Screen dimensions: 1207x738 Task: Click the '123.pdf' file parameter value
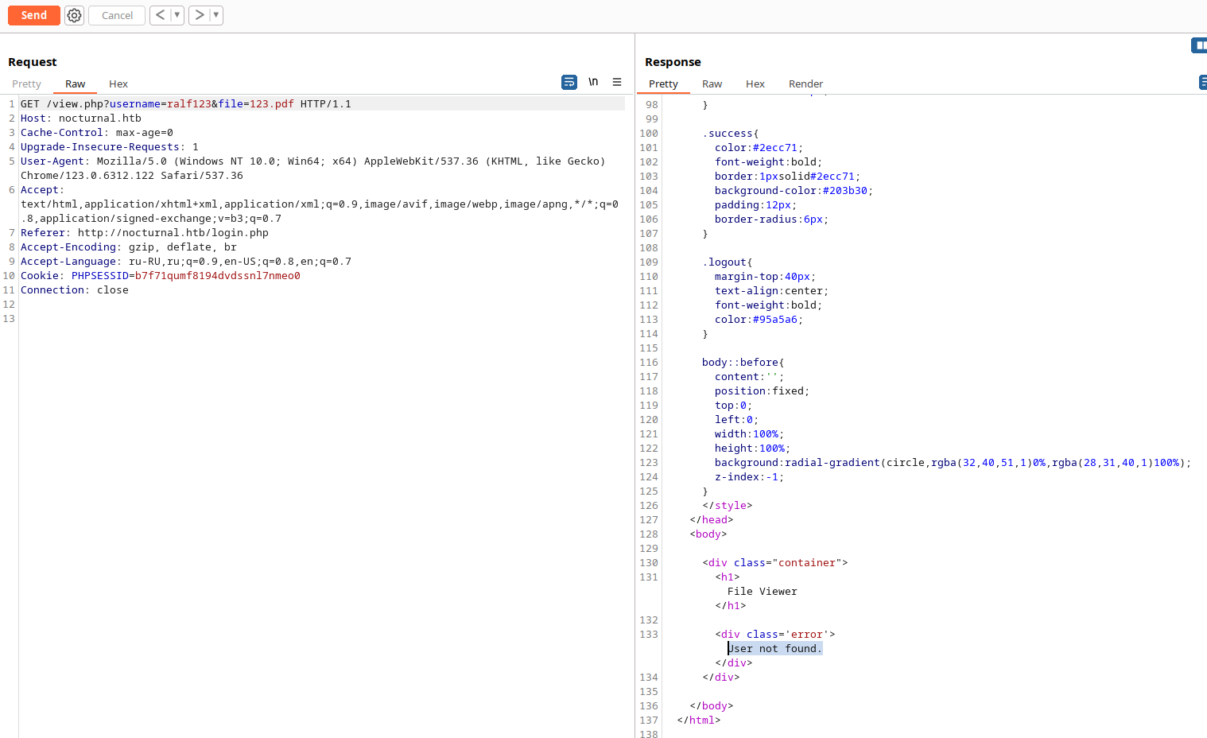(x=272, y=104)
